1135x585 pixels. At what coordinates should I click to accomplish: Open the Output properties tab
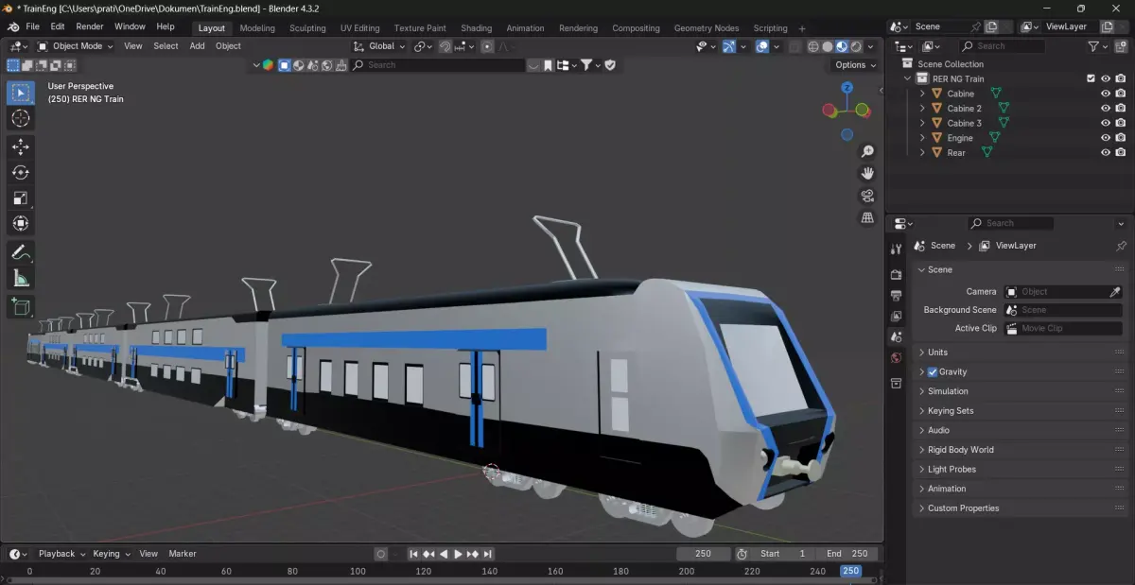(896, 295)
